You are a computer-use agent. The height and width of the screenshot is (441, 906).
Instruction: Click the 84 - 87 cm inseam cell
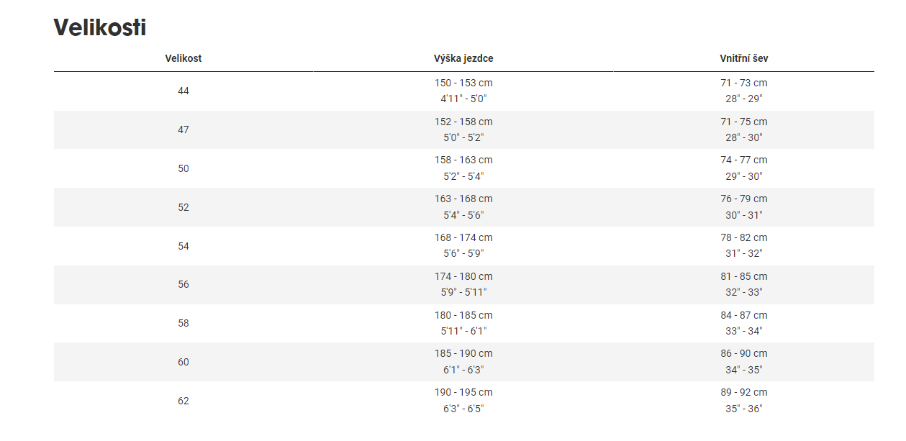pyautogui.click(x=744, y=315)
